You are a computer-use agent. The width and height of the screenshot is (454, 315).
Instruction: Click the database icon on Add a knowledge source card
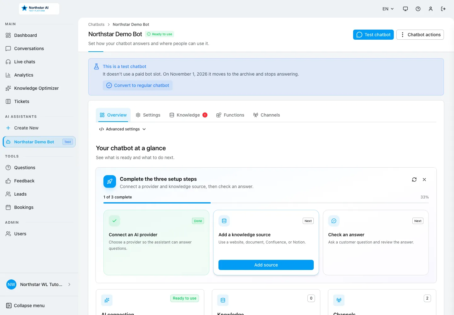click(x=224, y=221)
